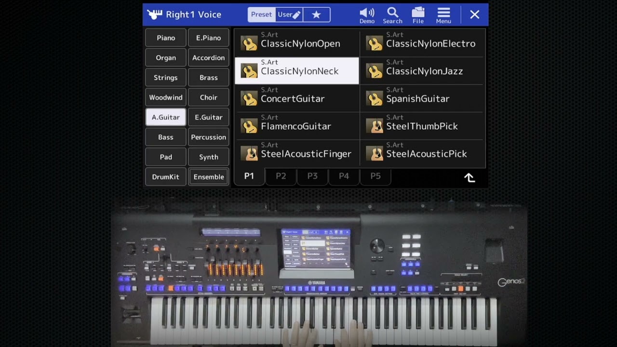Screen dimensions: 617x347
Task: Open the P3 page tab
Action: click(312, 176)
